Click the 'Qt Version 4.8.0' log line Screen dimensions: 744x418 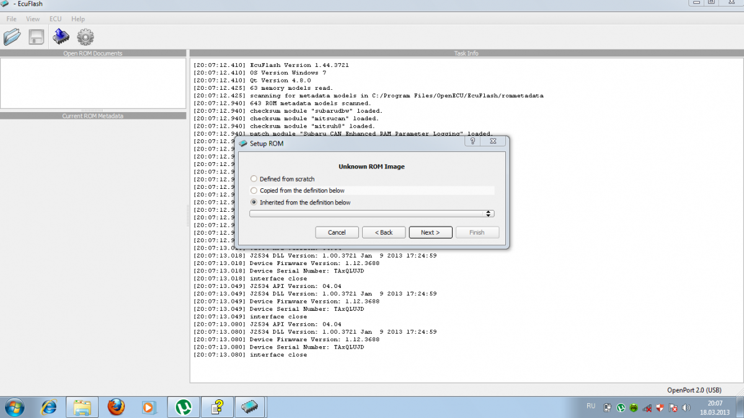(x=252, y=81)
